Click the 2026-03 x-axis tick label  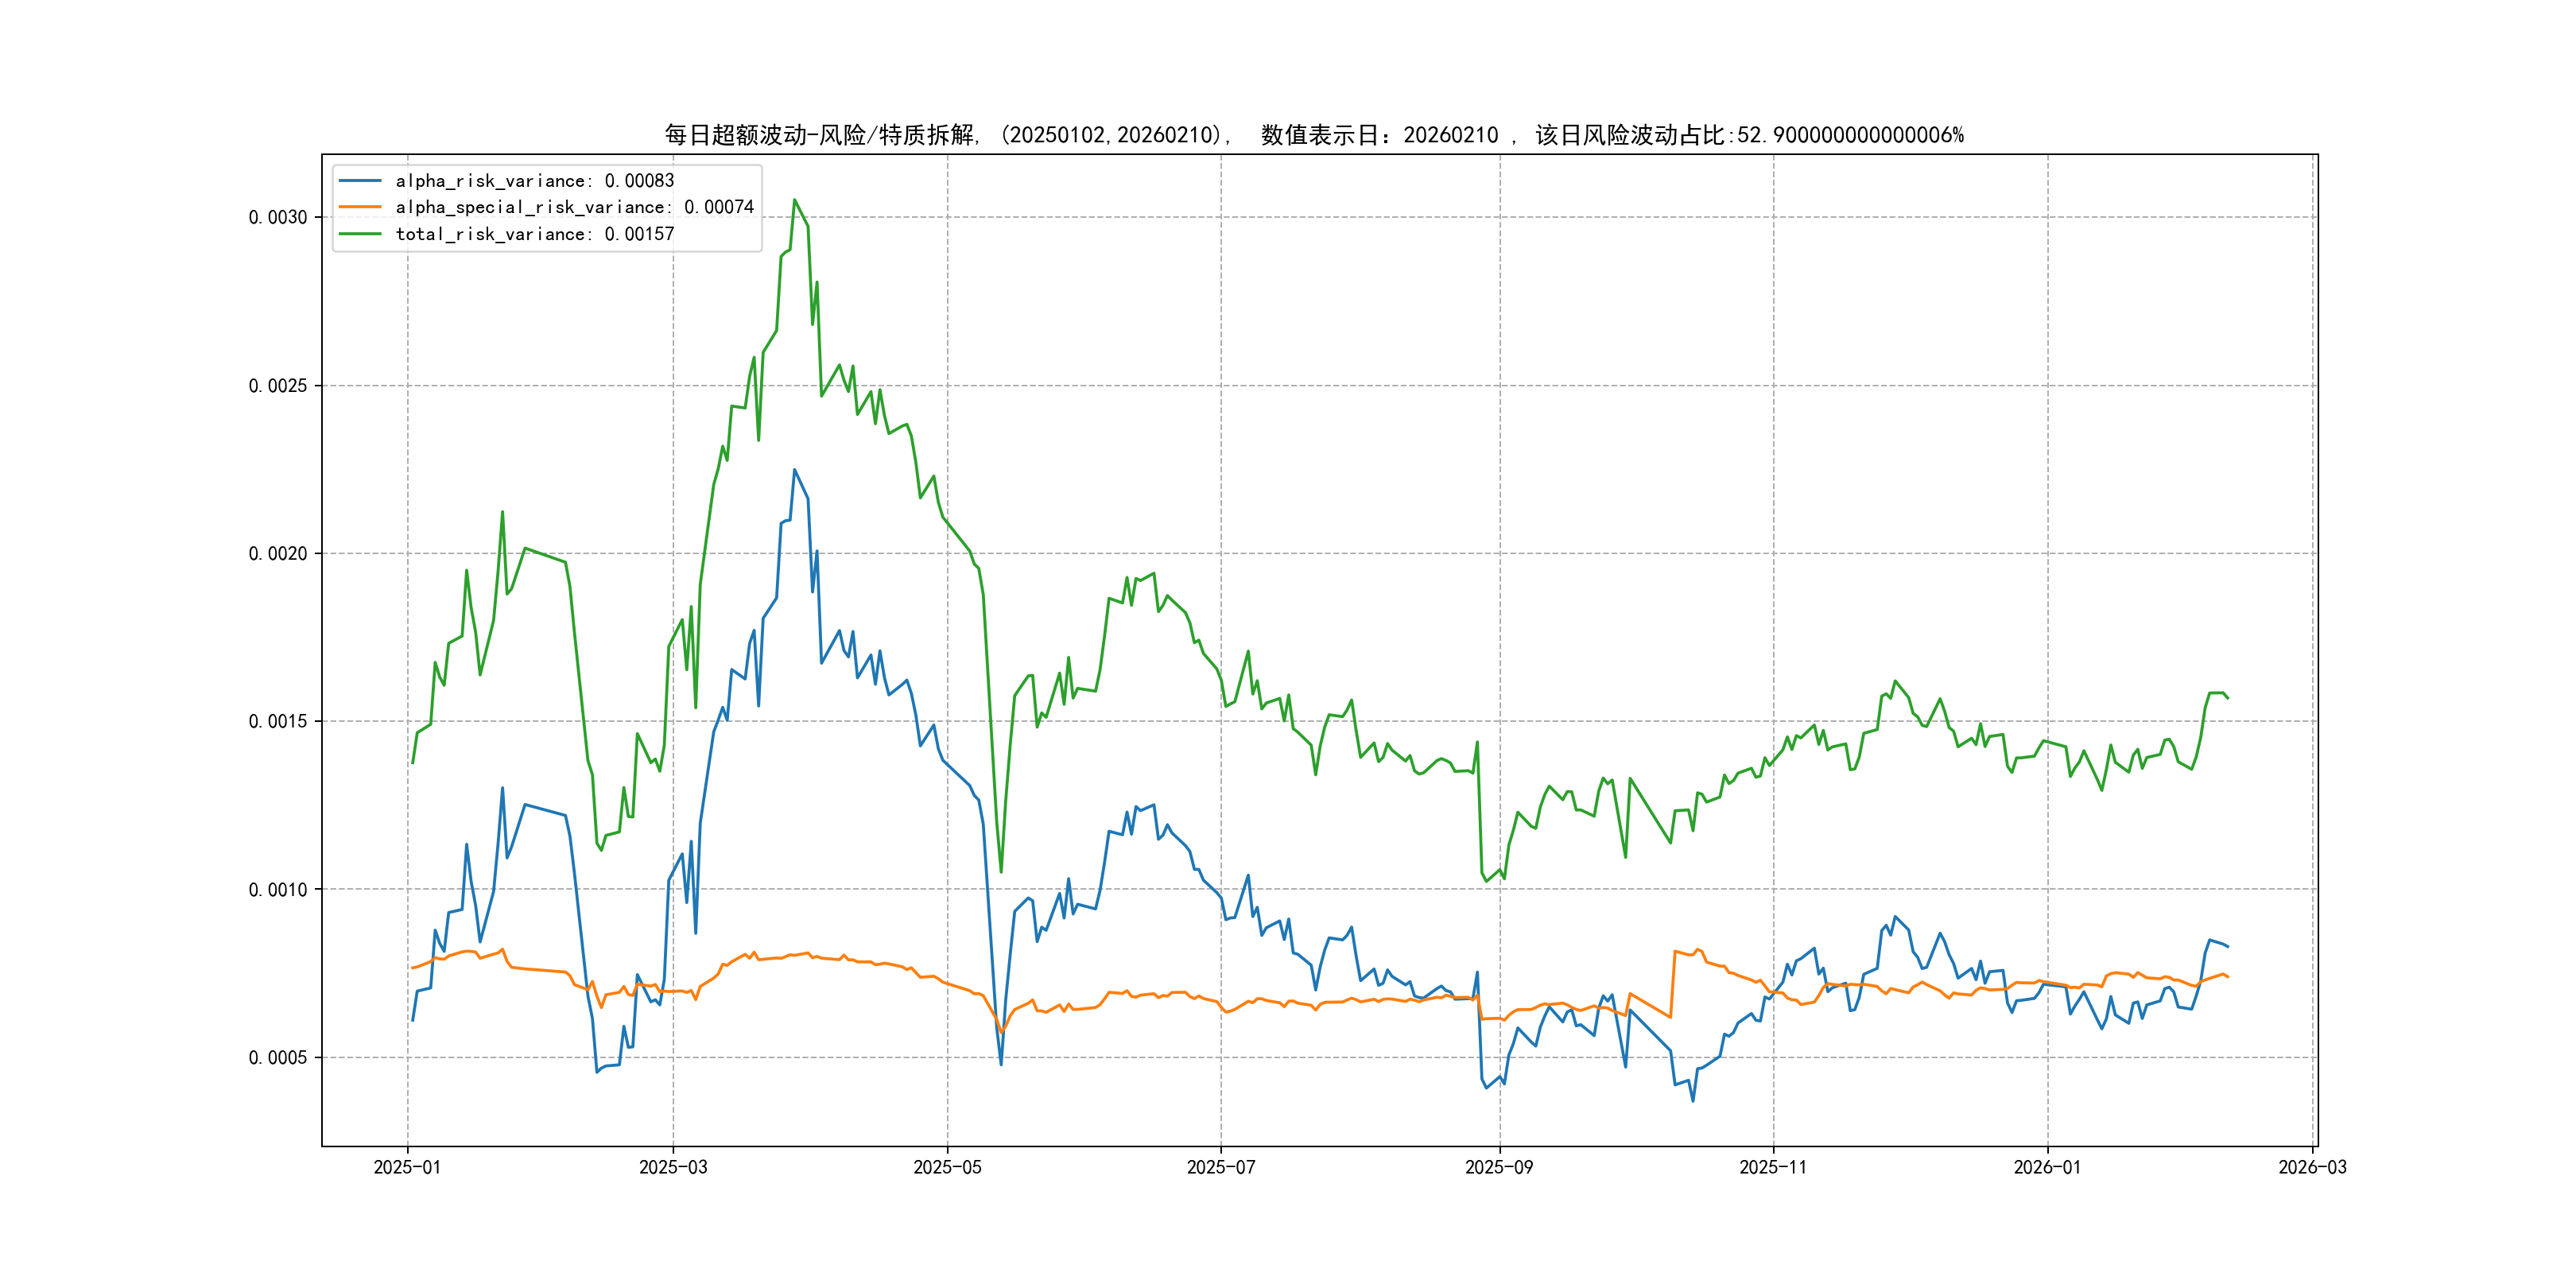pos(2311,1167)
